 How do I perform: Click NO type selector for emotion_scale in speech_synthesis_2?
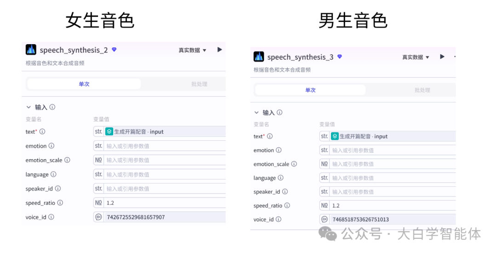(x=98, y=160)
